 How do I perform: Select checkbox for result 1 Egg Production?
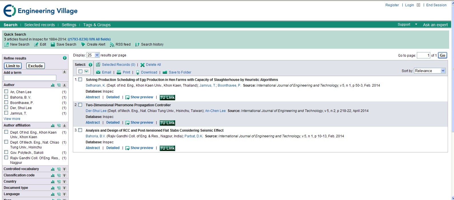(x=80, y=79)
